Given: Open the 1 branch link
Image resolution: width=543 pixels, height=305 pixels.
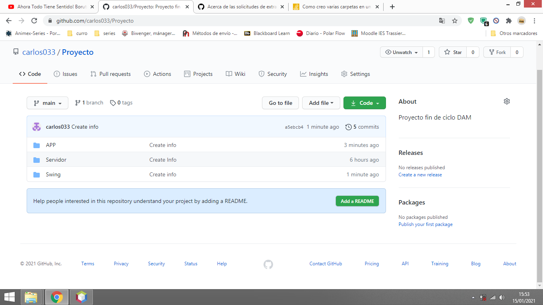Looking at the screenshot, I should [89, 103].
